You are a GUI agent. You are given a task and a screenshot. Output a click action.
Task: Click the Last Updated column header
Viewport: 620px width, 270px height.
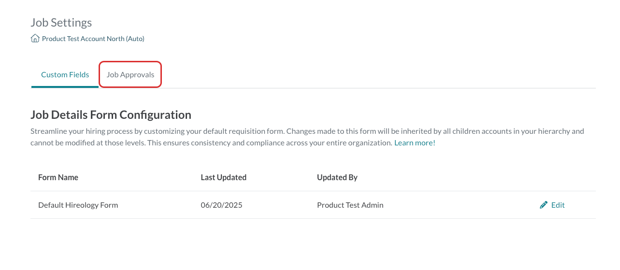(x=224, y=177)
